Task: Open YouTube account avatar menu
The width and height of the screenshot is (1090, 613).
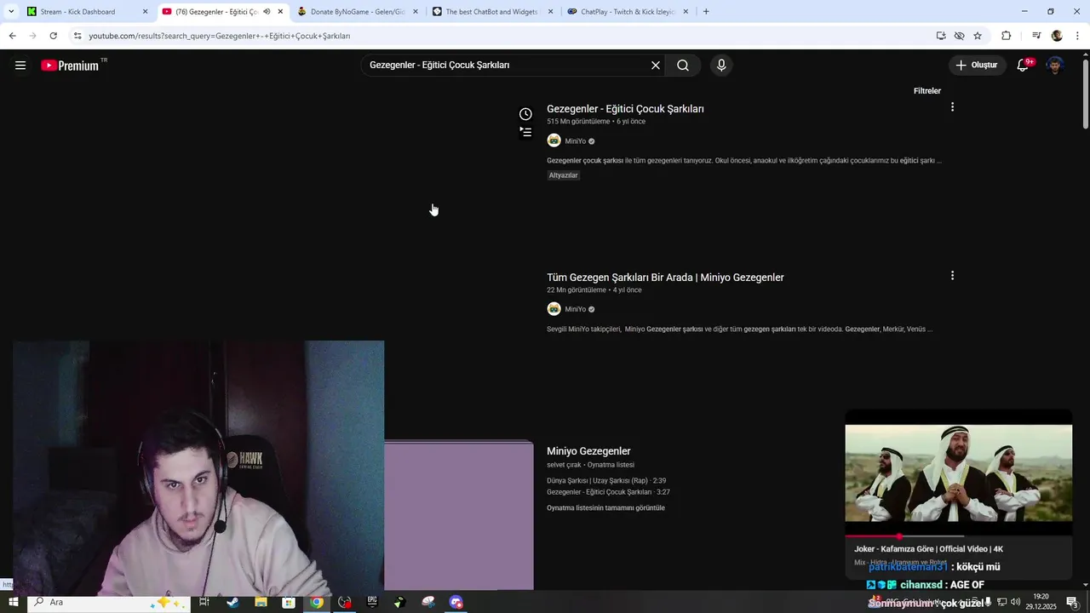Action: pyautogui.click(x=1056, y=66)
